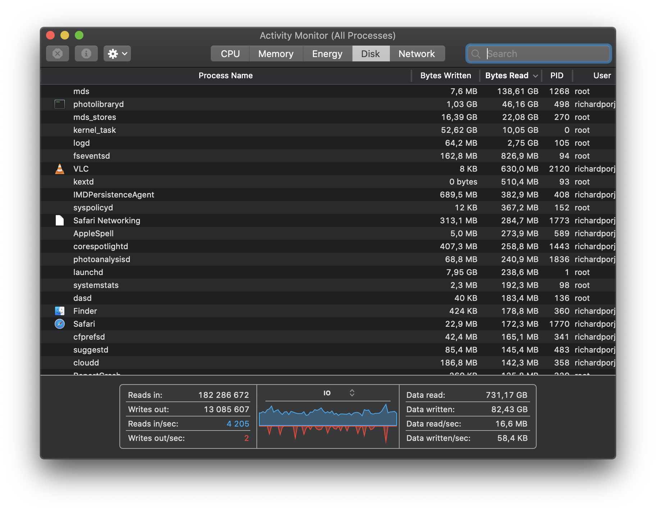Viewport: 656px width, 512px height.
Task: Click the Writes out/sec label
Action: [156, 438]
